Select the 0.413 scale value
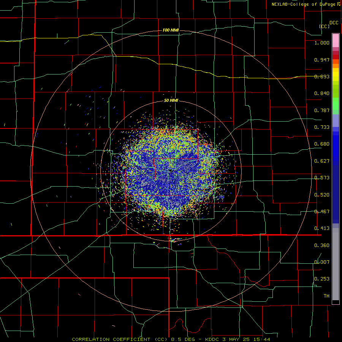The image size is (342, 342). click(322, 228)
